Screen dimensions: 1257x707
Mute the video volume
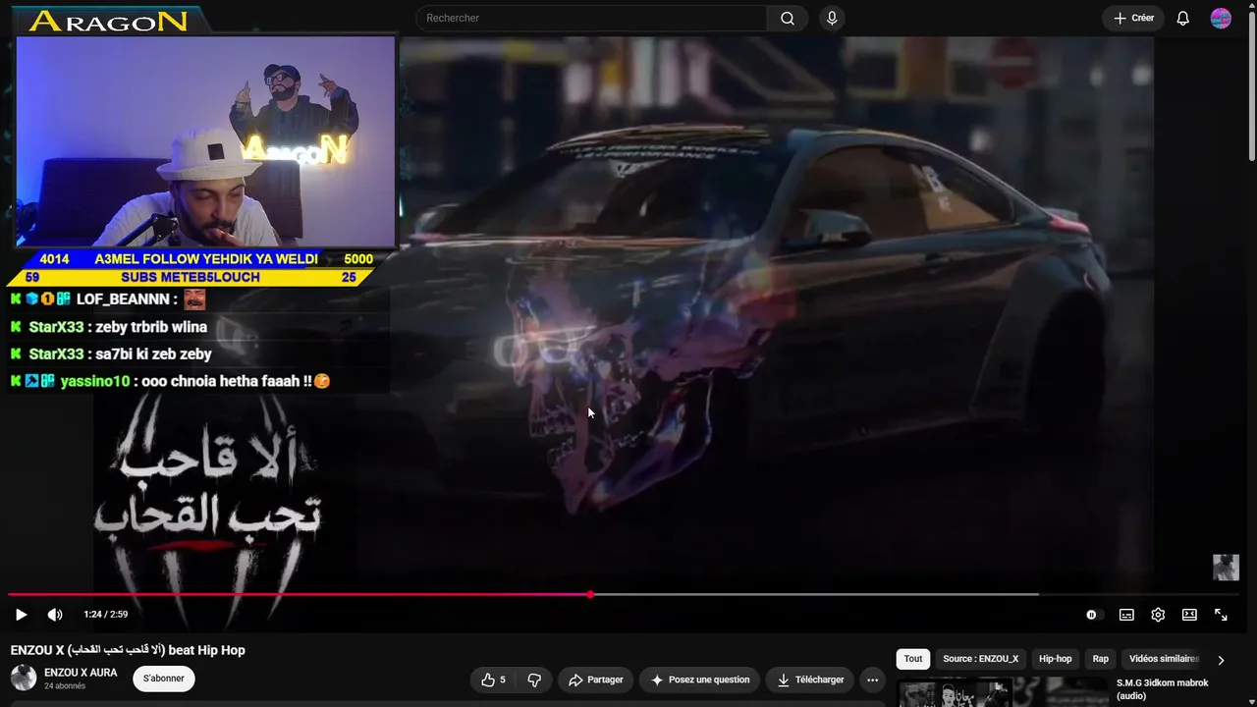(55, 615)
